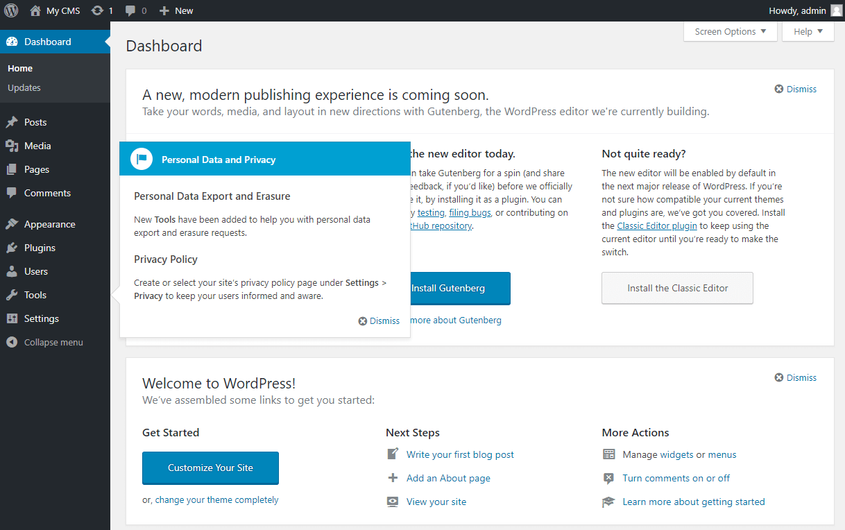
Task: Open the admin user avatar
Action: [x=837, y=10]
